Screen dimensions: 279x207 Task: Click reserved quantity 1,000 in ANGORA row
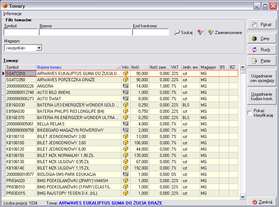pos(160,86)
